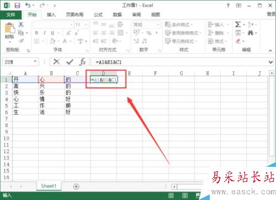Click the Decrease Indent icon
This screenshot has width=276, height=200.
[x=96, y=41]
